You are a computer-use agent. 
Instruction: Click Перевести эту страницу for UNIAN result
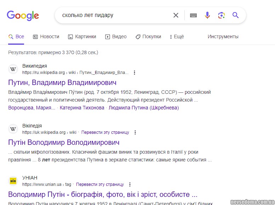point(100,184)
